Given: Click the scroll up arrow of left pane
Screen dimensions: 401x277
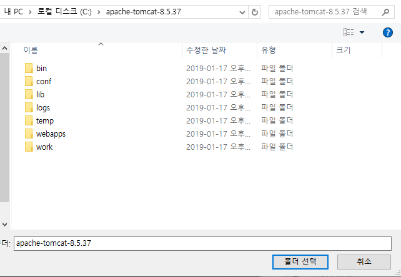Looking at the screenshot, I should click(4, 48).
